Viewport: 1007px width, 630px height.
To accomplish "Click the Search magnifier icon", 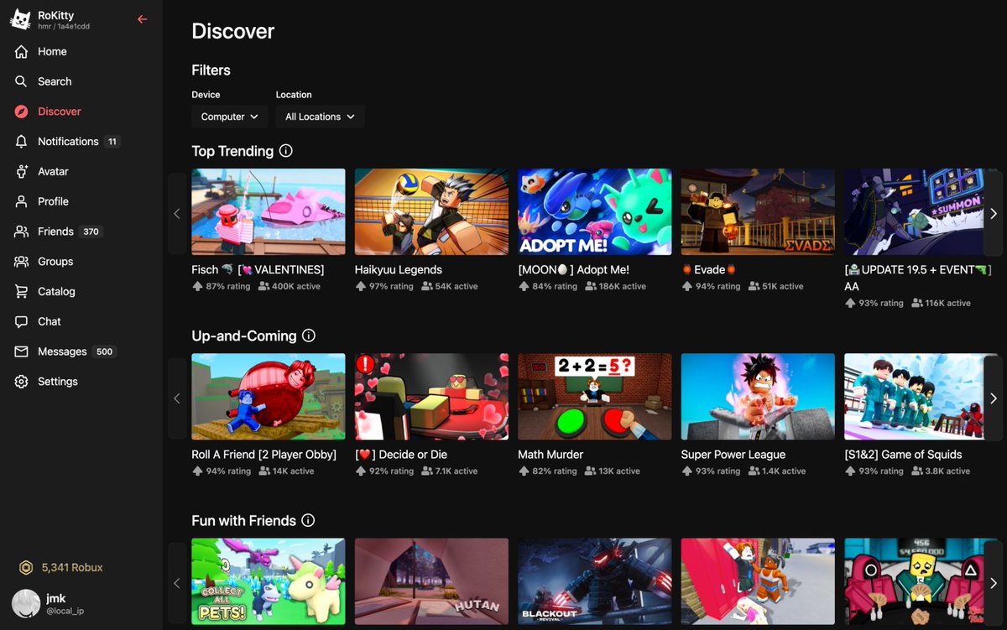I will pyautogui.click(x=22, y=81).
